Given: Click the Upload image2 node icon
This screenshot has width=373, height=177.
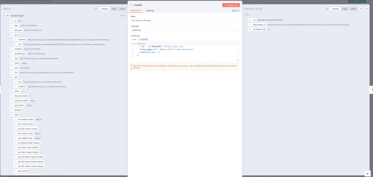Looking at the screenshot, I should (x=8, y=16).
